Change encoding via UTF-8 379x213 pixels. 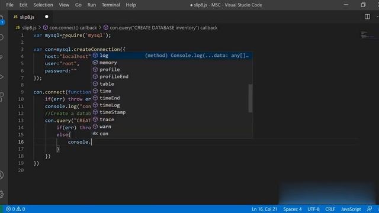pyautogui.click(x=313, y=209)
